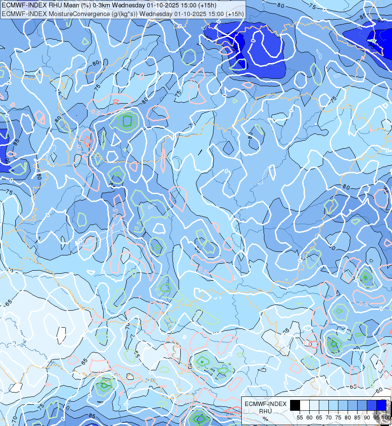Click the 'ECMWF-INDEX RHU Mean' title line
Image resolution: width=392 pixels, height=426 pixels.
click(109, 5)
